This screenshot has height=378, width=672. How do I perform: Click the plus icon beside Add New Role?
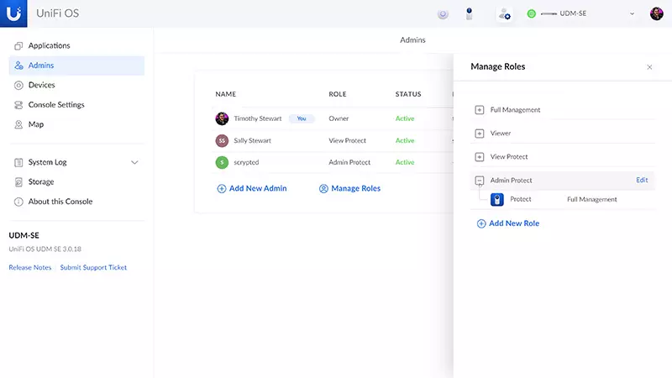481,223
